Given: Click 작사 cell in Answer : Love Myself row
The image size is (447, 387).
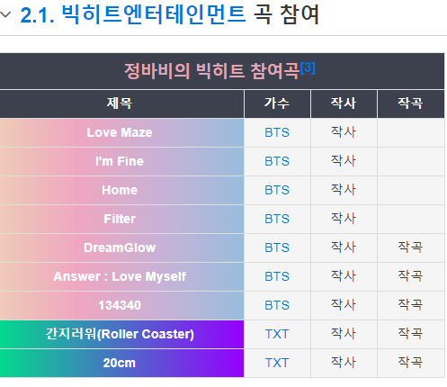Looking at the screenshot, I should (344, 276).
